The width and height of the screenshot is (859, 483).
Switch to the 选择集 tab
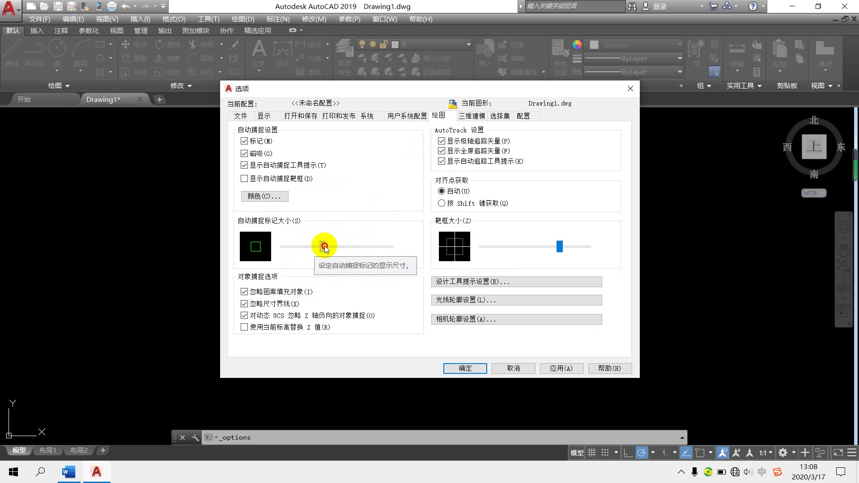point(500,116)
